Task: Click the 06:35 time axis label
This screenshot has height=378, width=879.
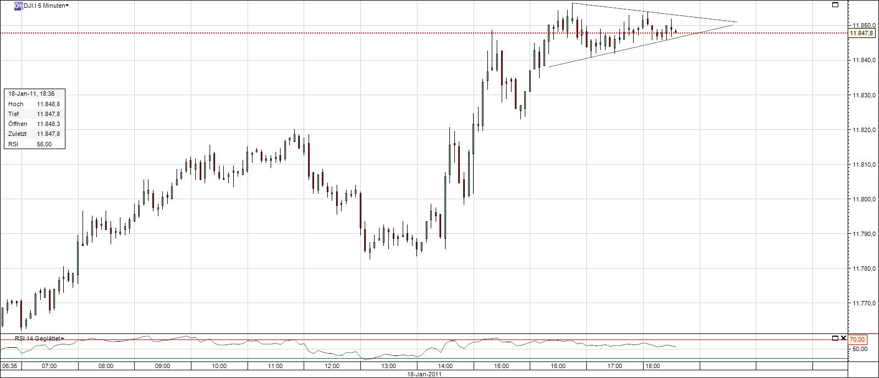Action: pyautogui.click(x=9, y=366)
